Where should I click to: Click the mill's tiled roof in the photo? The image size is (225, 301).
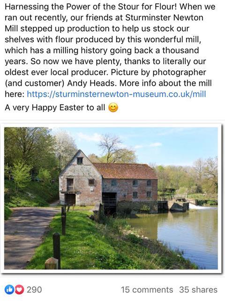point(126,171)
